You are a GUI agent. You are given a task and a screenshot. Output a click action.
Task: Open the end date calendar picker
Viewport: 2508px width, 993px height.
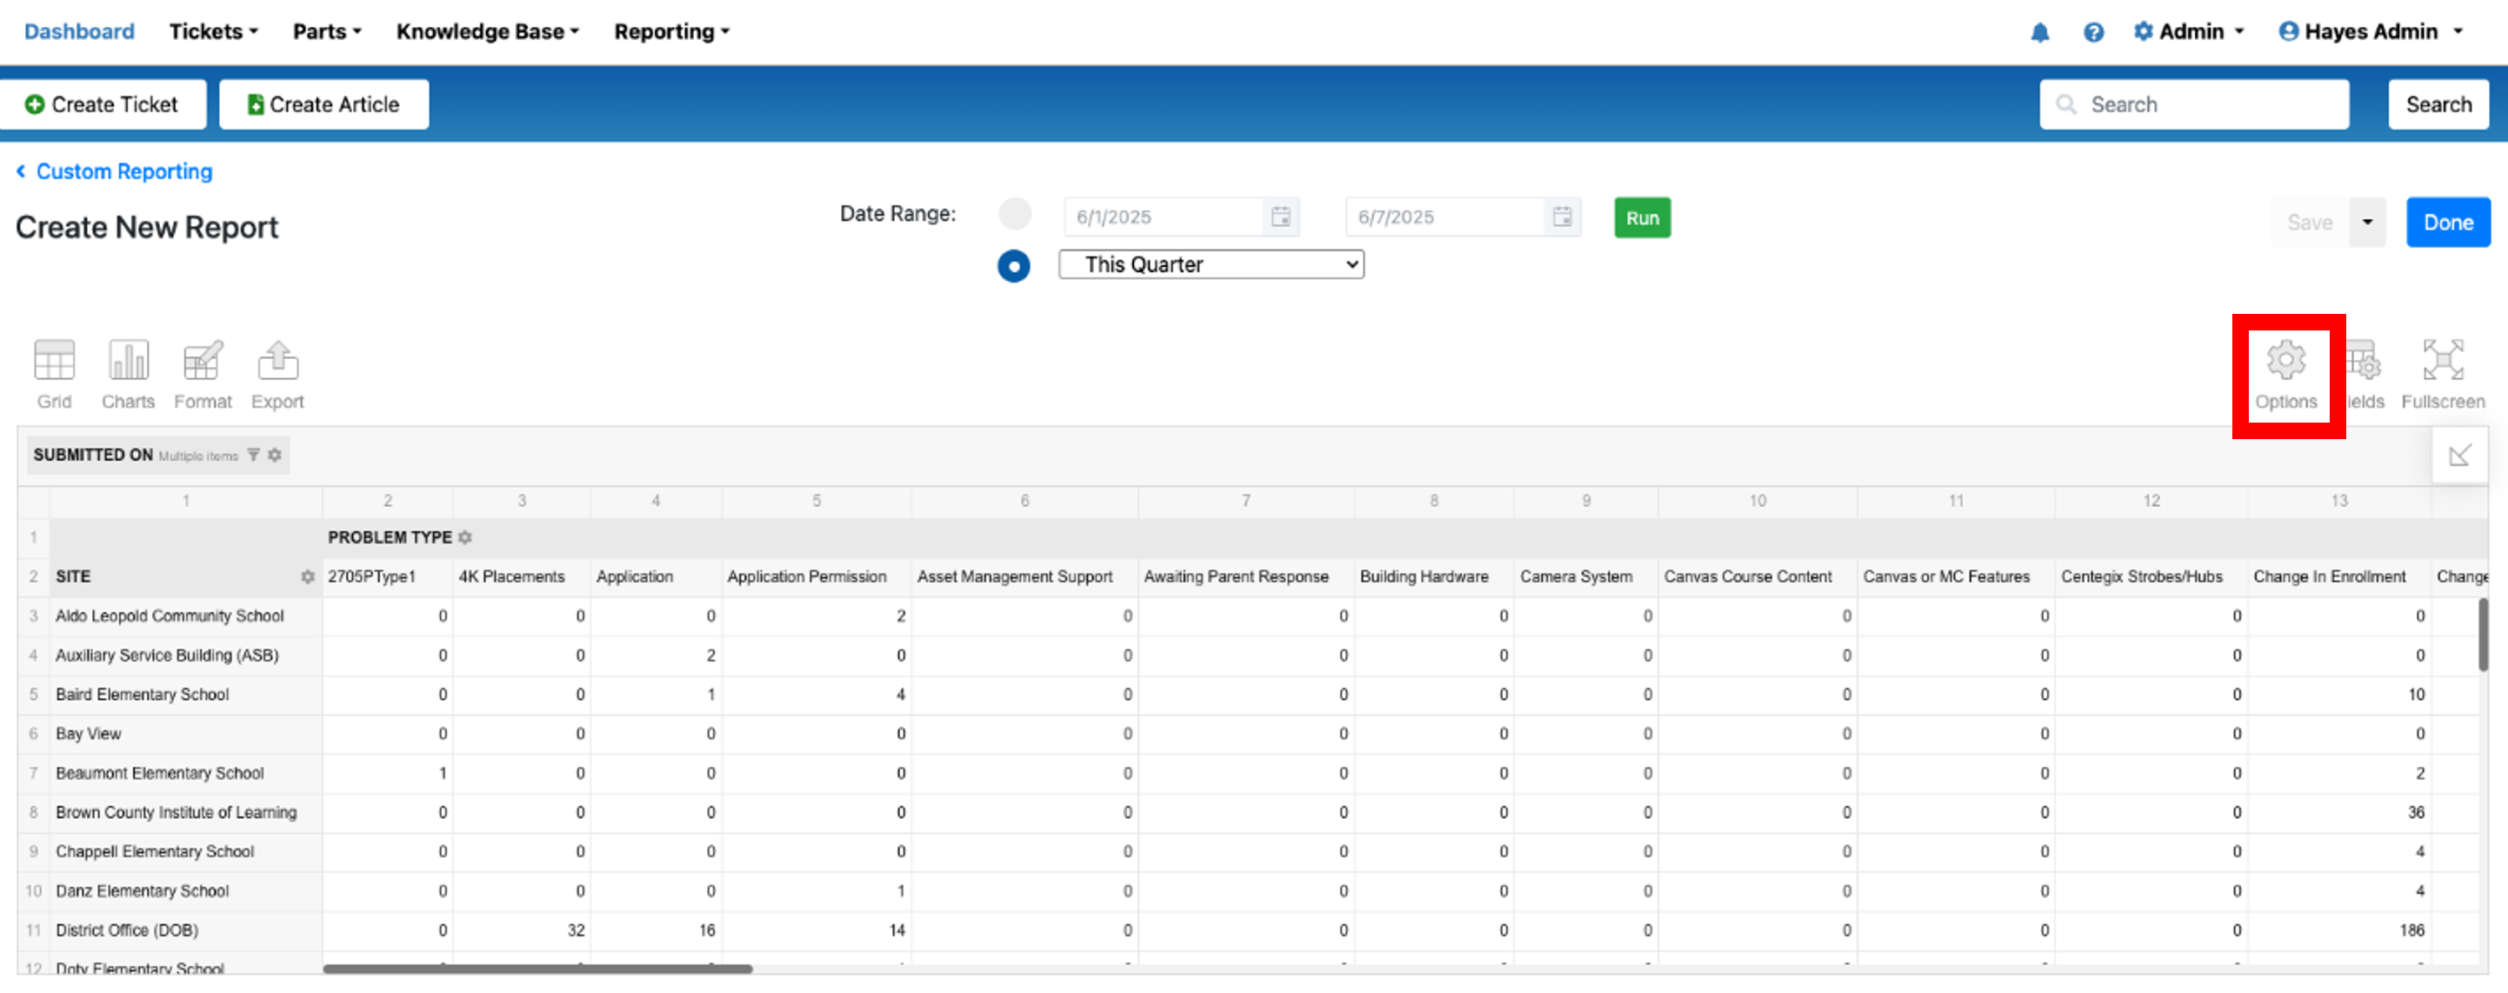[1563, 217]
